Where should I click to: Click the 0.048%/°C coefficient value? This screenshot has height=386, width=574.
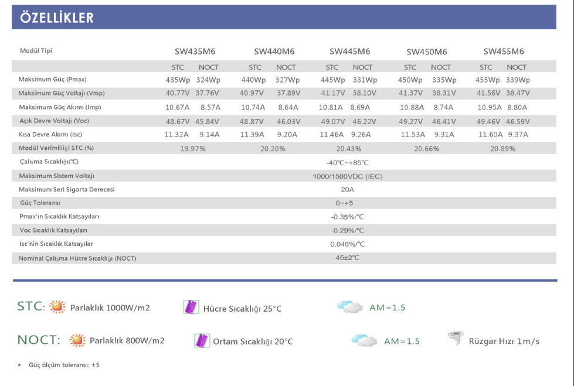click(x=348, y=244)
